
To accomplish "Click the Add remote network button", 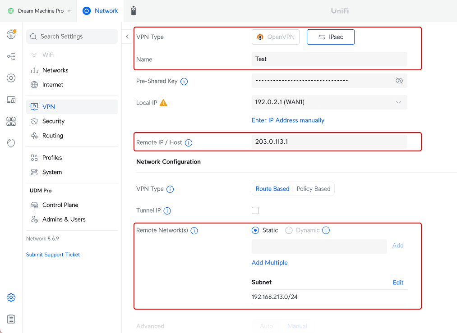I will click(x=398, y=246).
